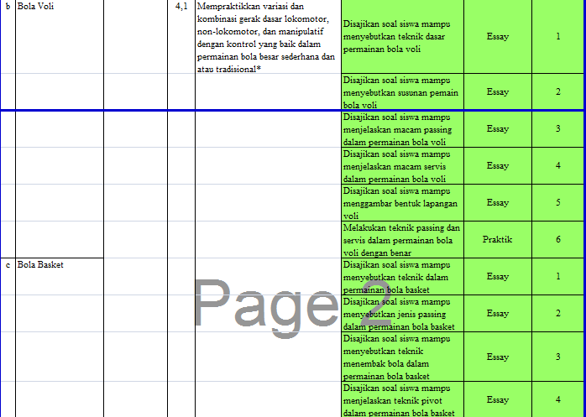Select Essay in the teknik dalam permainan bola basket row
The height and width of the screenshot is (417, 586).
click(497, 277)
